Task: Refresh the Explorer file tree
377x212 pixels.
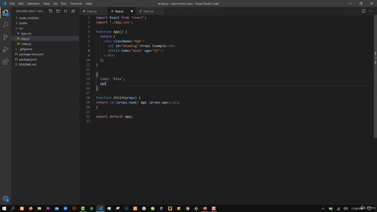Action: tap(65, 11)
